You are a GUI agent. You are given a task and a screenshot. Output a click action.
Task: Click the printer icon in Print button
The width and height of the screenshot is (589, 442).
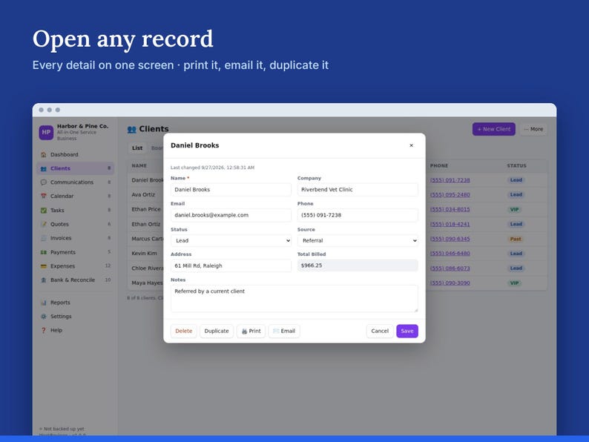pyautogui.click(x=244, y=331)
